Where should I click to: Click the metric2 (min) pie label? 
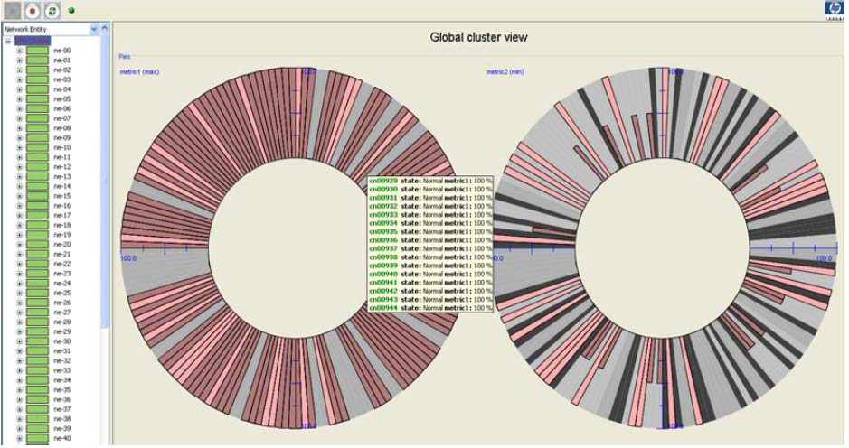click(x=505, y=72)
